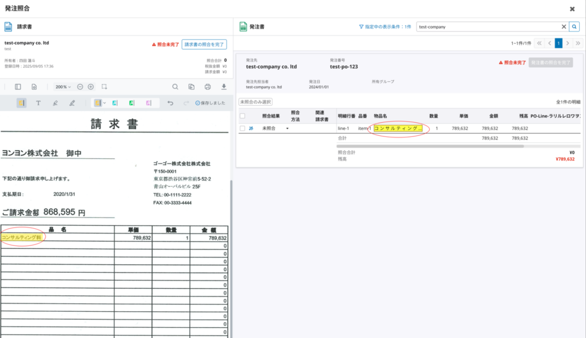Redo the annotation
Viewport: 586px width, 338px height.
tap(186, 103)
